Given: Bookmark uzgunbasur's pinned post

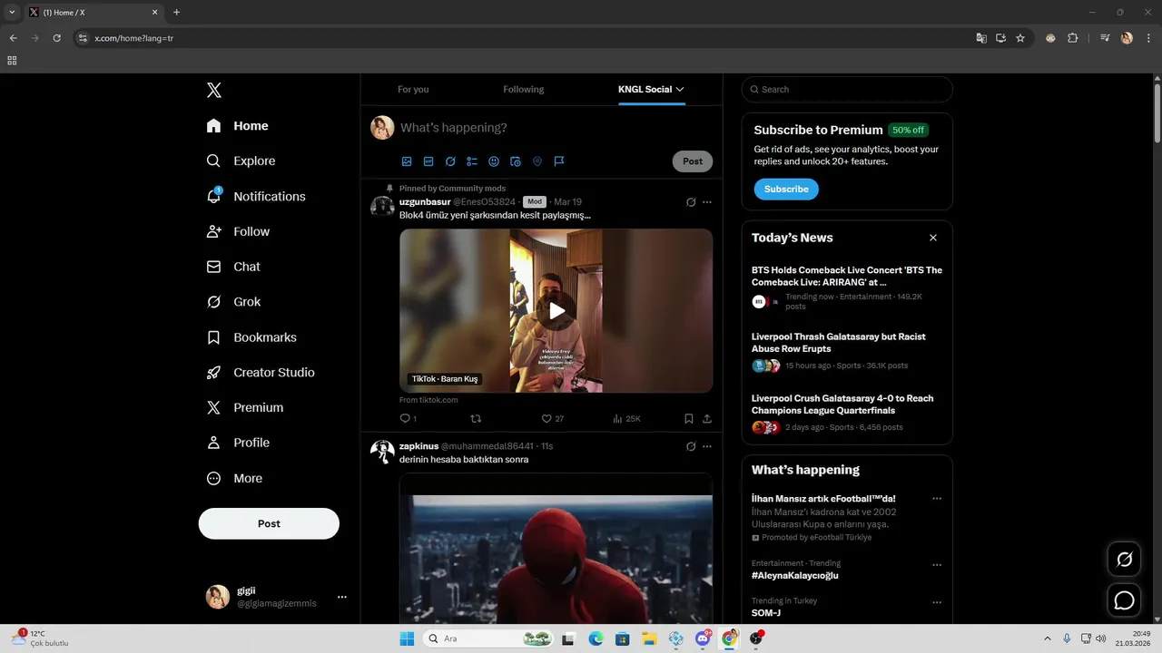Looking at the screenshot, I should 688,419.
